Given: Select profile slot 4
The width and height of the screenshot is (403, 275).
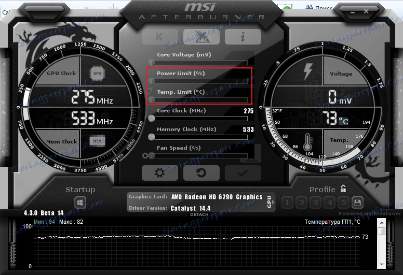Looking at the screenshot, I should coord(329,202).
